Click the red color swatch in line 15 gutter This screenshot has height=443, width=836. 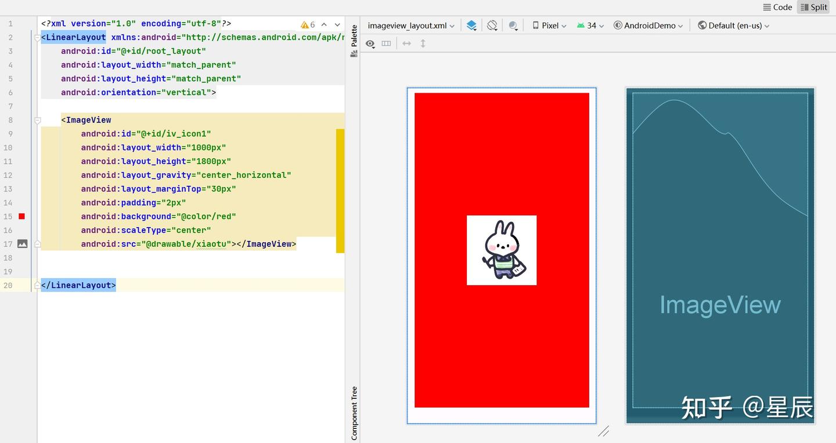coord(22,217)
